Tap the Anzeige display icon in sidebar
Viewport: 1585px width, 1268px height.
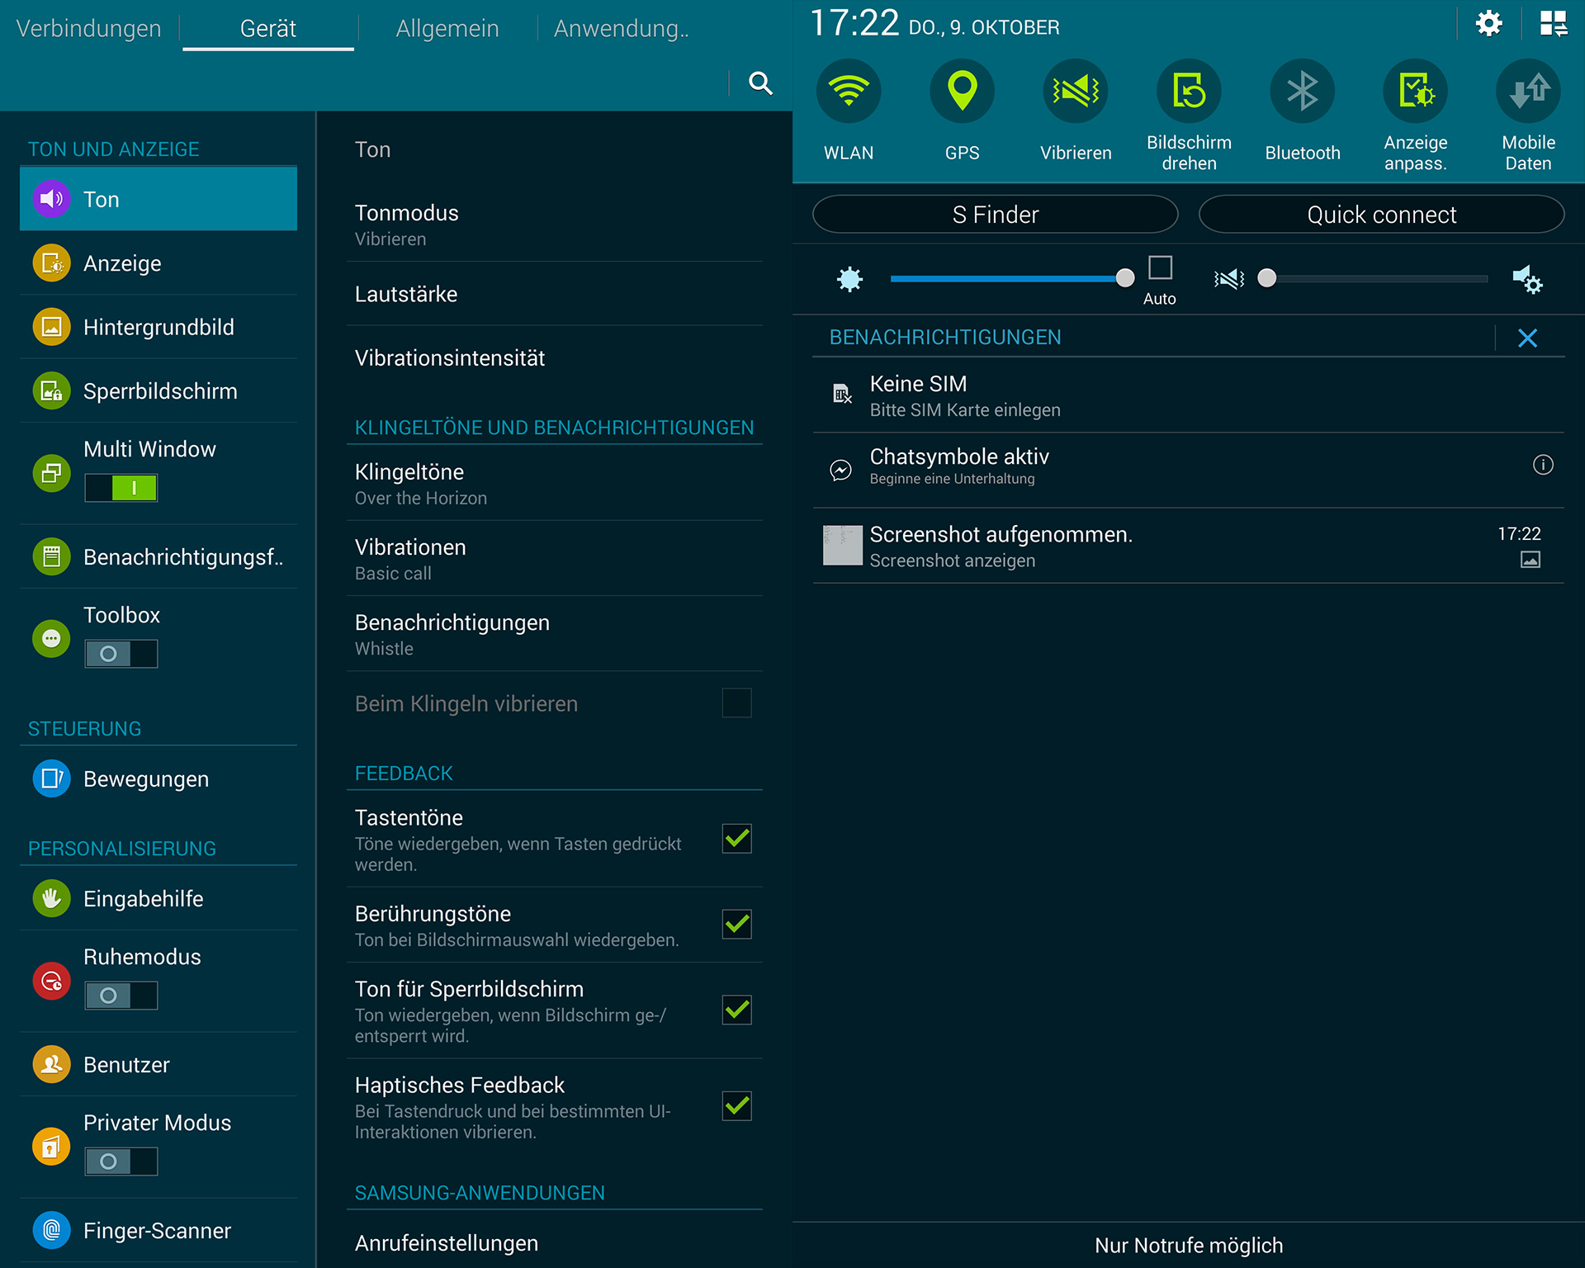(51, 263)
